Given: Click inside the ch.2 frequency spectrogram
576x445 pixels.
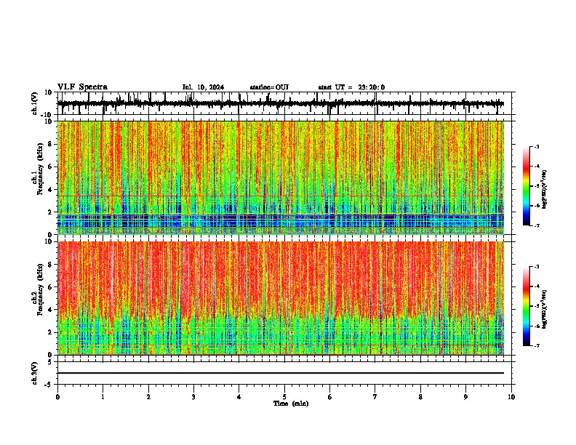Looking at the screenshot, I should point(281,298).
